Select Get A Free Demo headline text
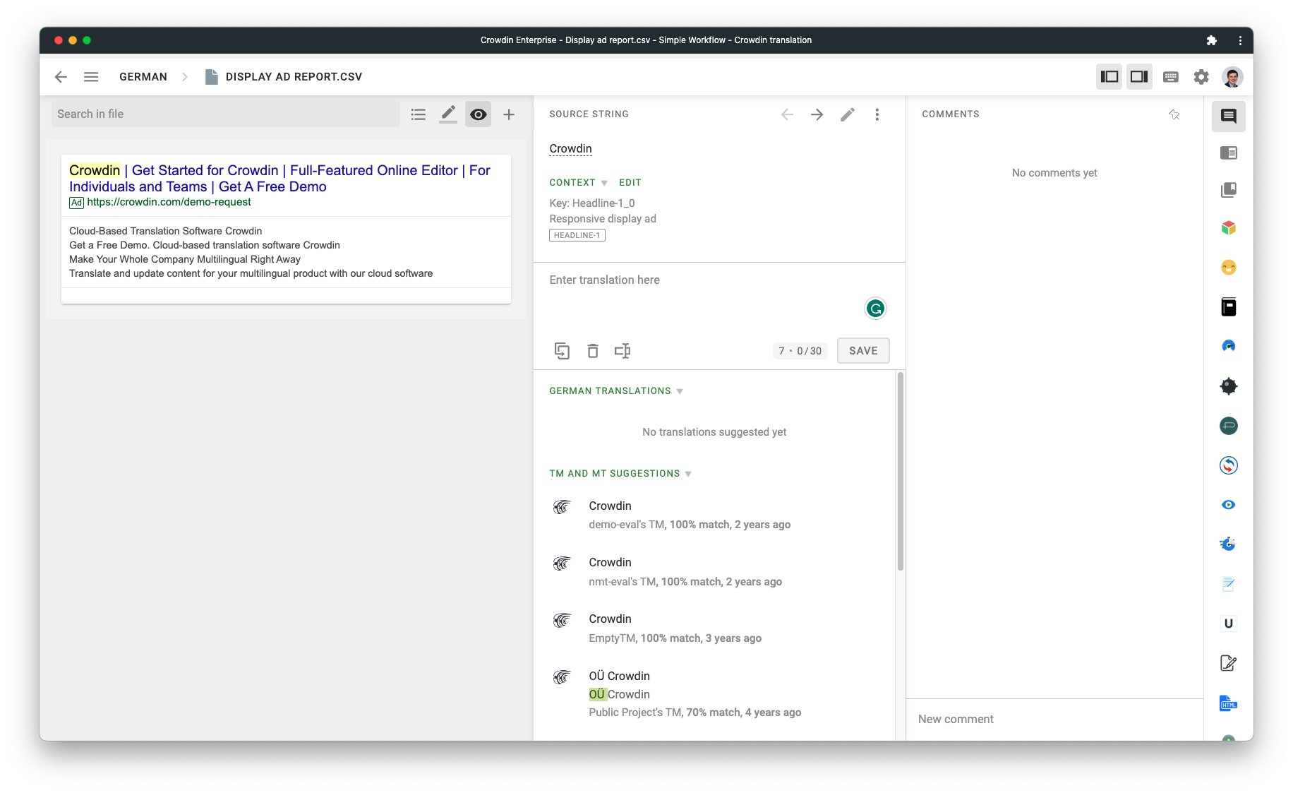The height and width of the screenshot is (793, 1293). [272, 187]
